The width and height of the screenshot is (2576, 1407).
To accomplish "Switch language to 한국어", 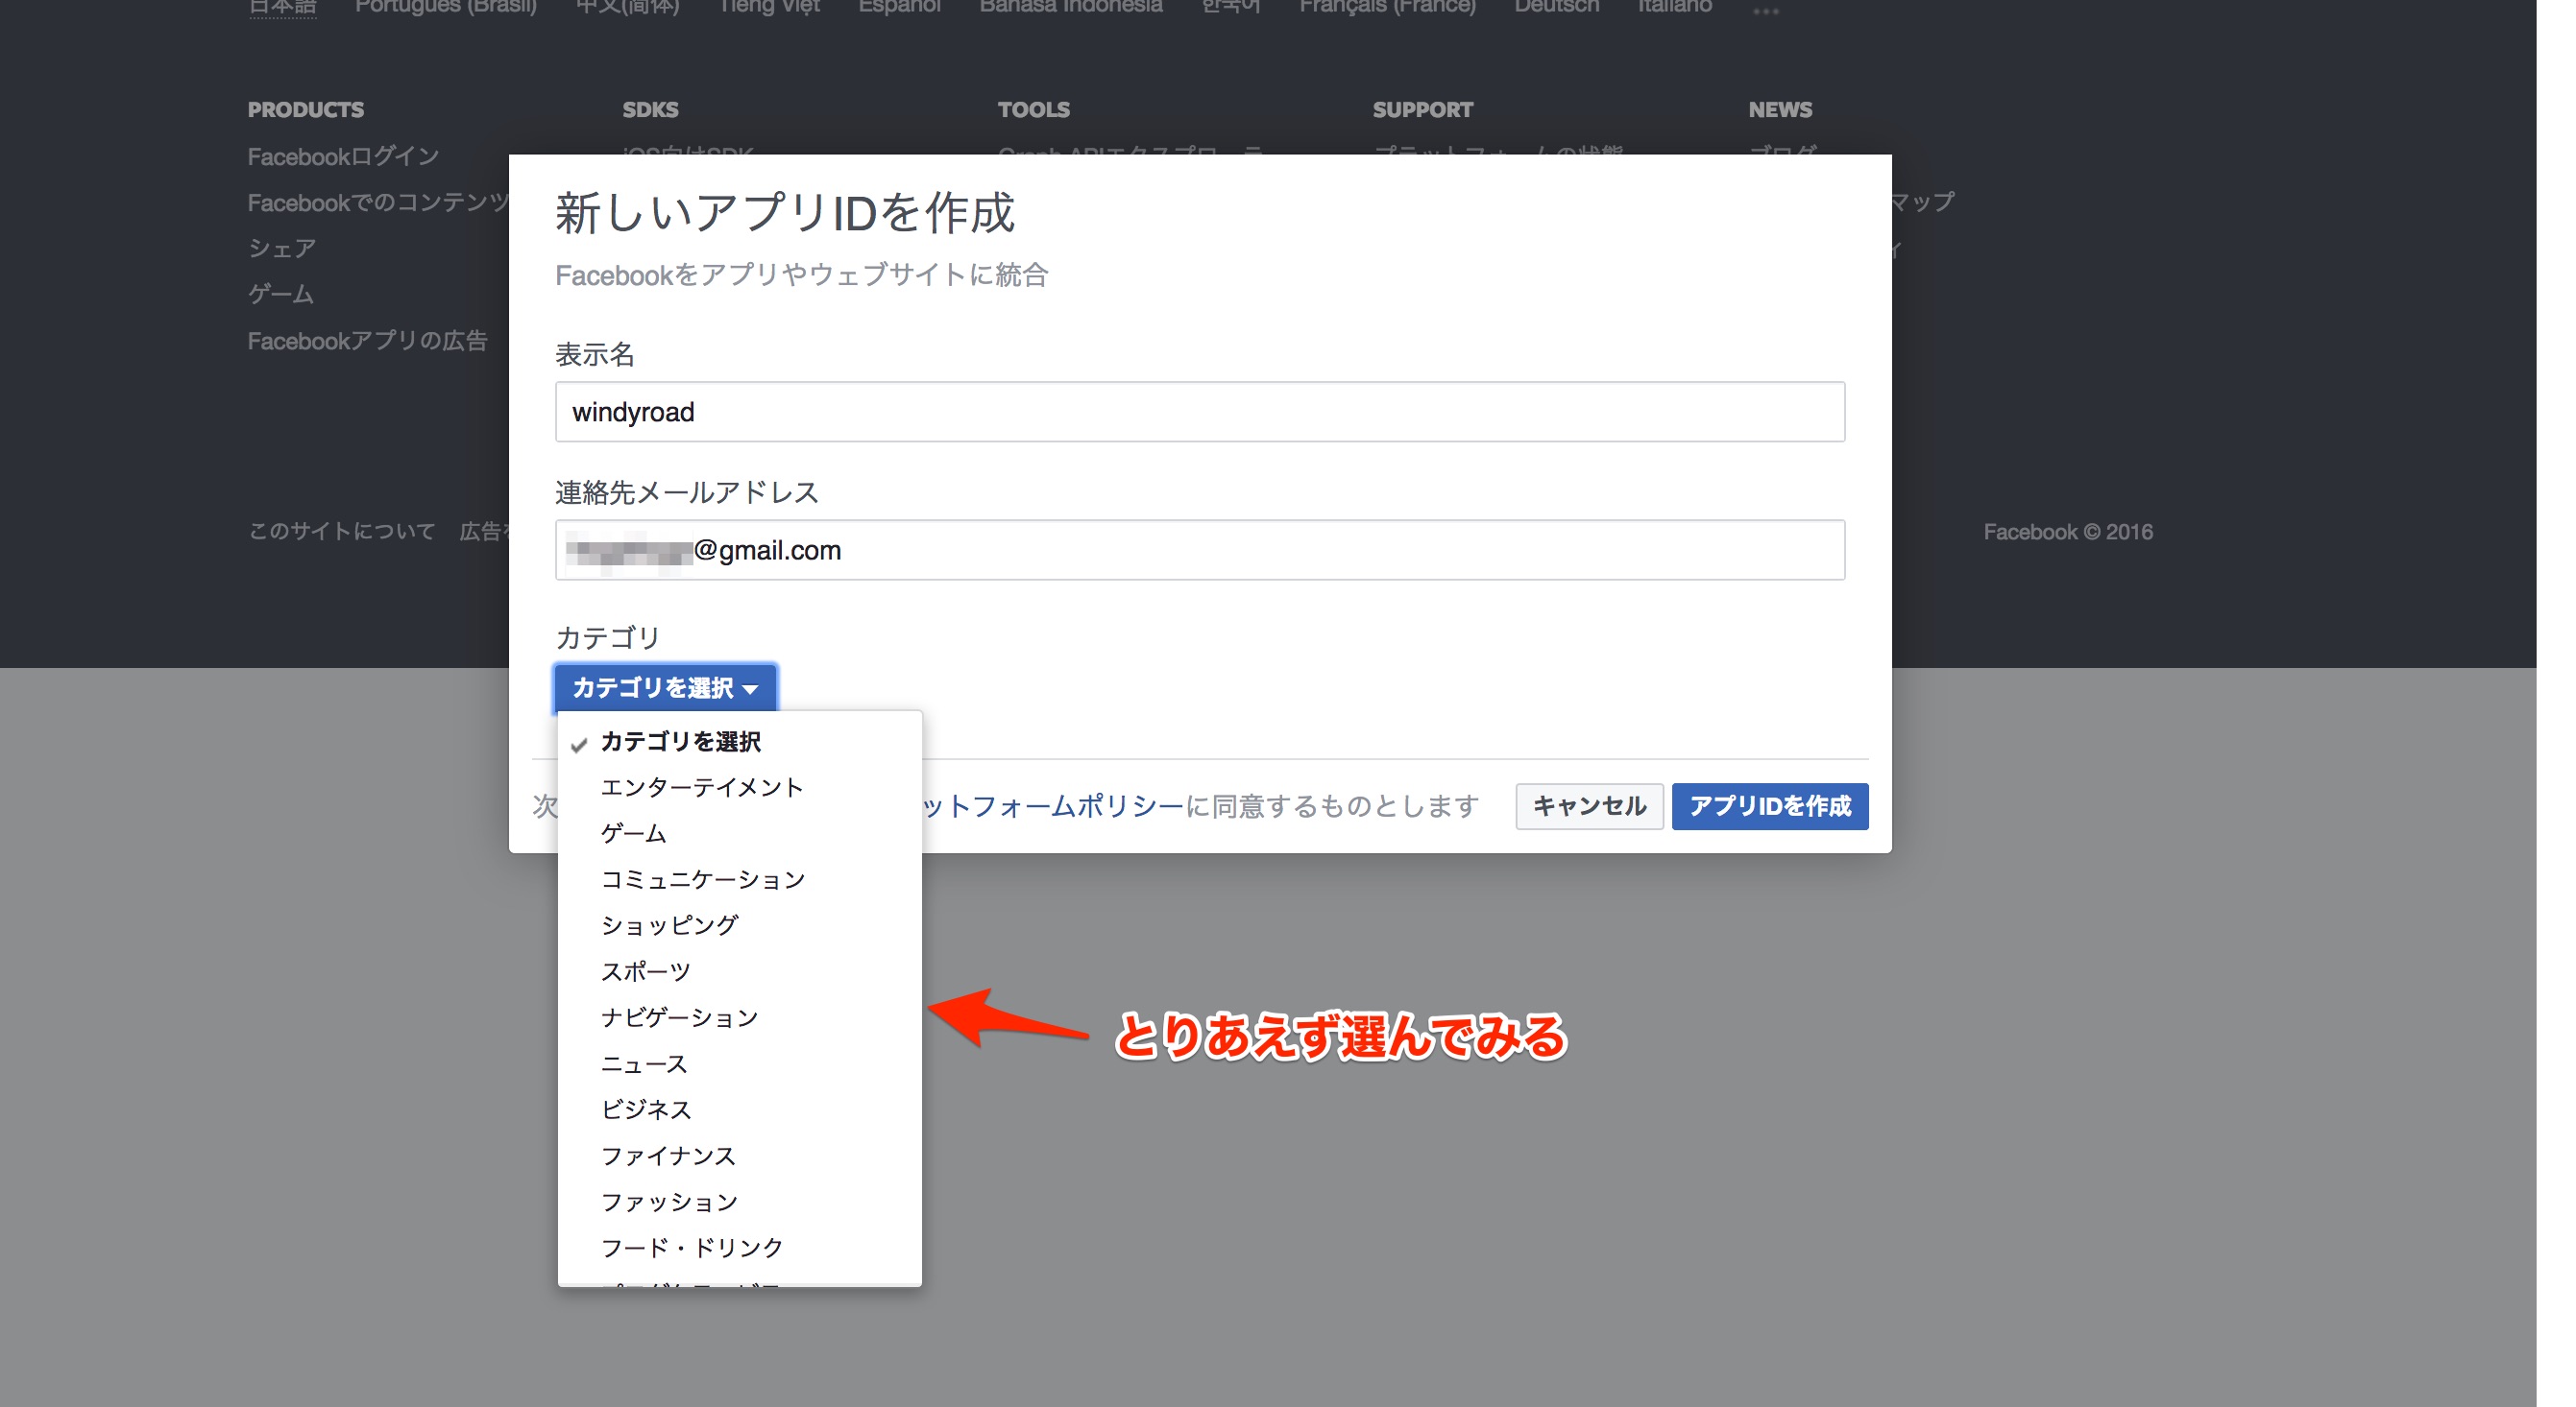I will coord(1231,6).
